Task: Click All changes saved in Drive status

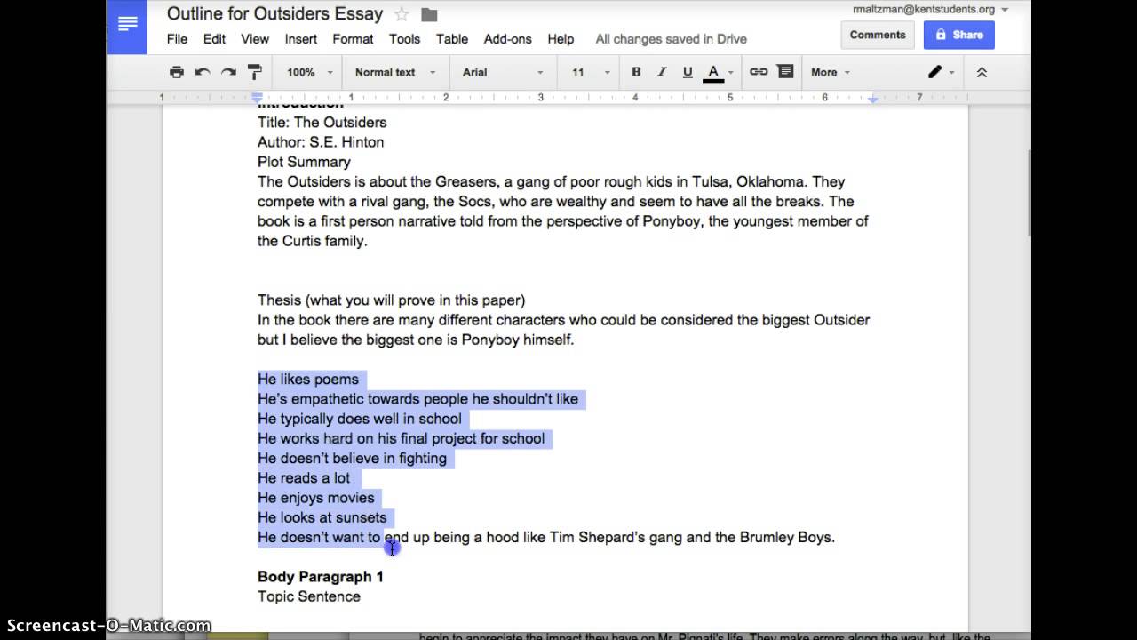Action: coord(671,39)
